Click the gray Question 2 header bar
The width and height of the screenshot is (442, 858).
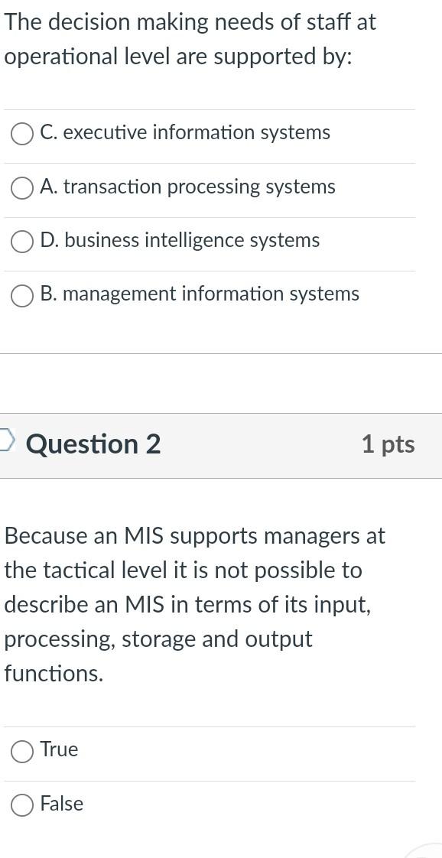[x=222, y=444]
